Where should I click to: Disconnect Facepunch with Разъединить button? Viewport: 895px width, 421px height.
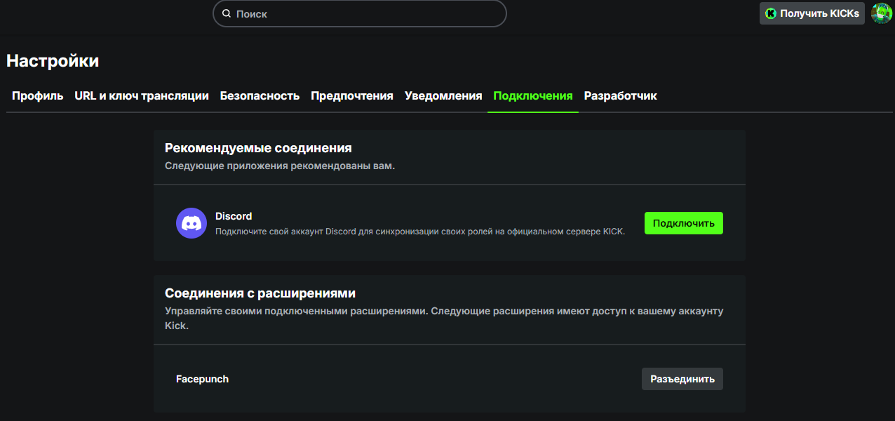pos(682,379)
